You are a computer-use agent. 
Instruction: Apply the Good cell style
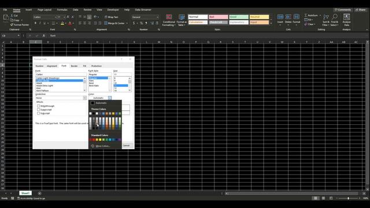pos(239,17)
